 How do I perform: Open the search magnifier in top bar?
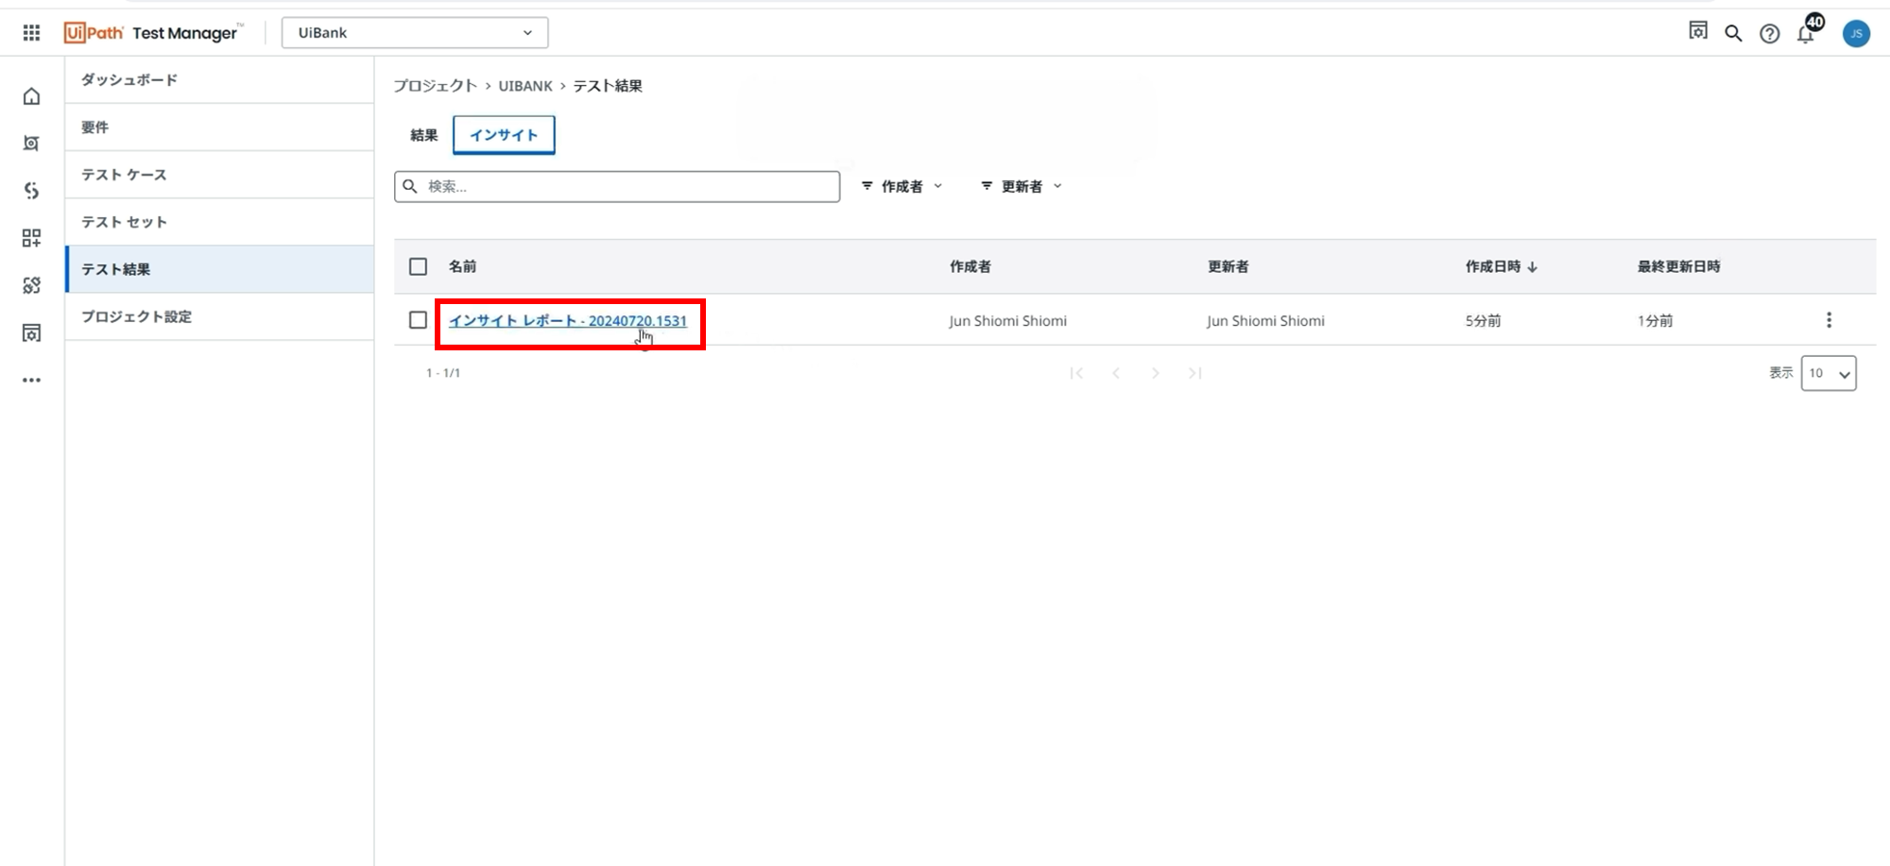click(x=1733, y=33)
